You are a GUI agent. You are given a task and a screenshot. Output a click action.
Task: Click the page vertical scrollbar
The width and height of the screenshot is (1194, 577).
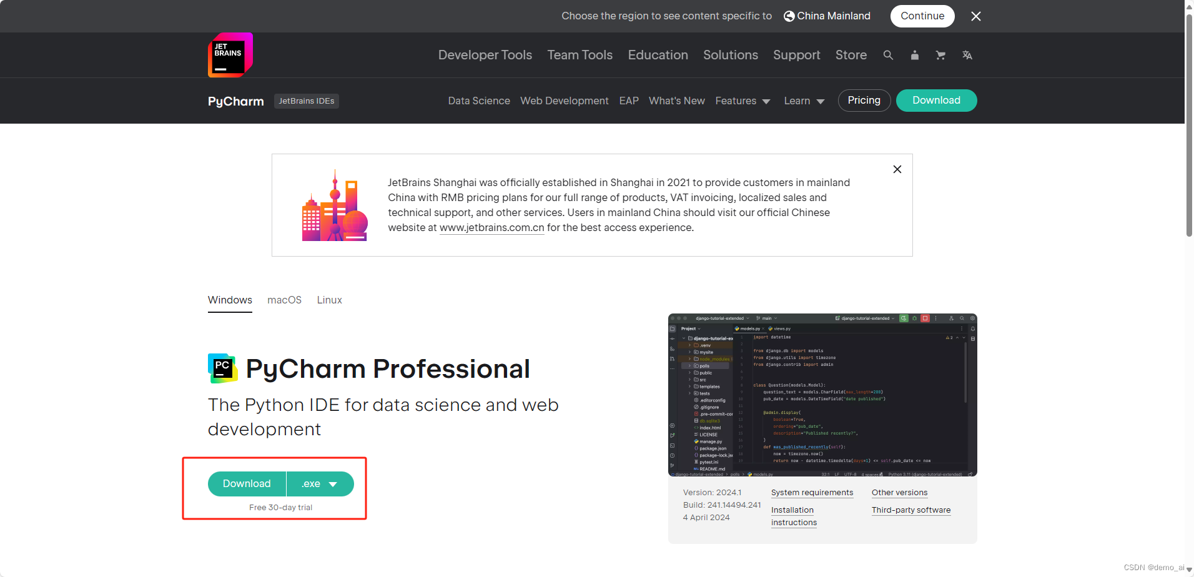click(1189, 125)
